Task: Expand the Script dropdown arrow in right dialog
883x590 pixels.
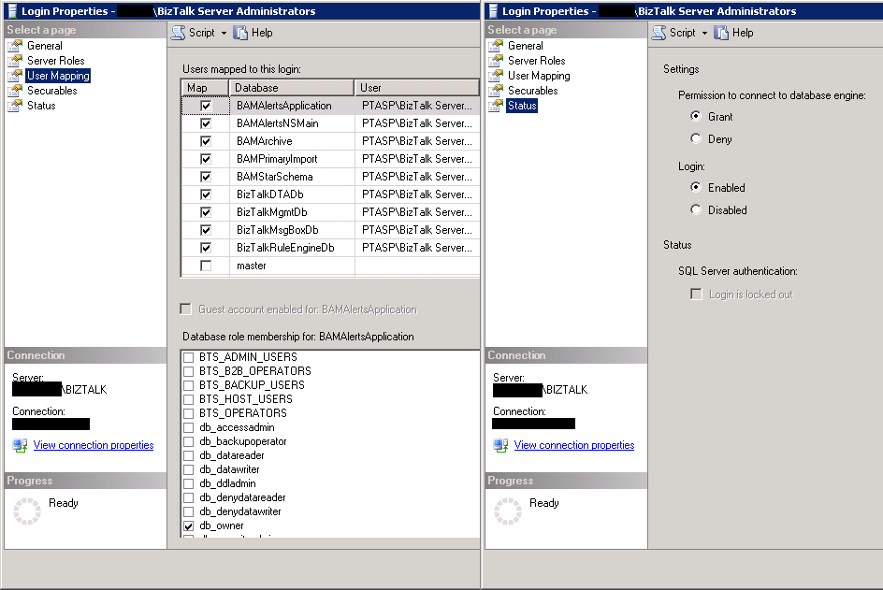Action: point(705,33)
